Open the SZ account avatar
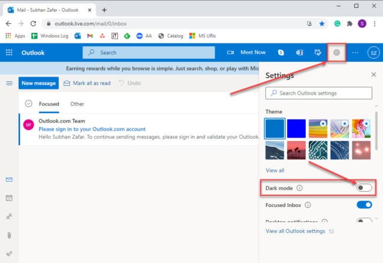 pyautogui.click(x=374, y=53)
